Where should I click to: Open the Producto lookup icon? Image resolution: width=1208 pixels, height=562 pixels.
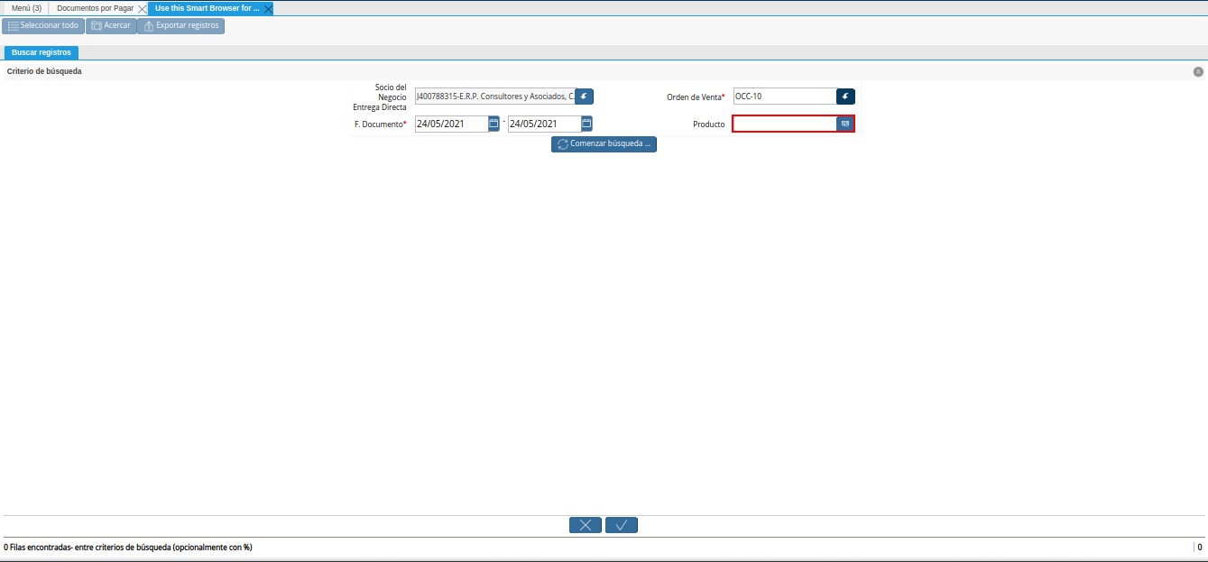[x=846, y=124]
